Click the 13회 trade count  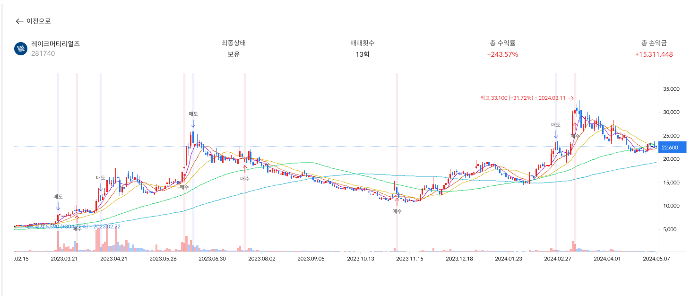[363, 54]
